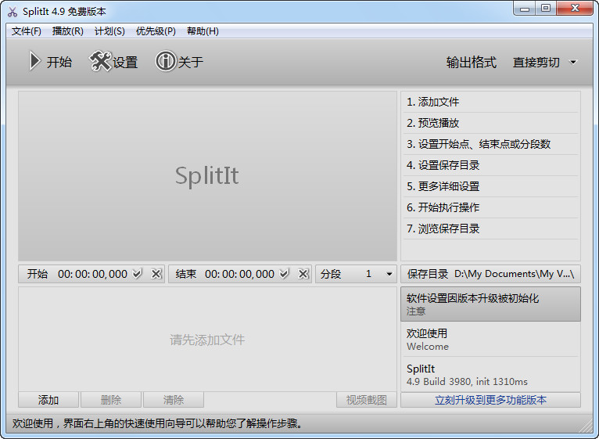599x439 pixels.
Task: Maximize the SplitIt window
Action: (x=546, y=9)
